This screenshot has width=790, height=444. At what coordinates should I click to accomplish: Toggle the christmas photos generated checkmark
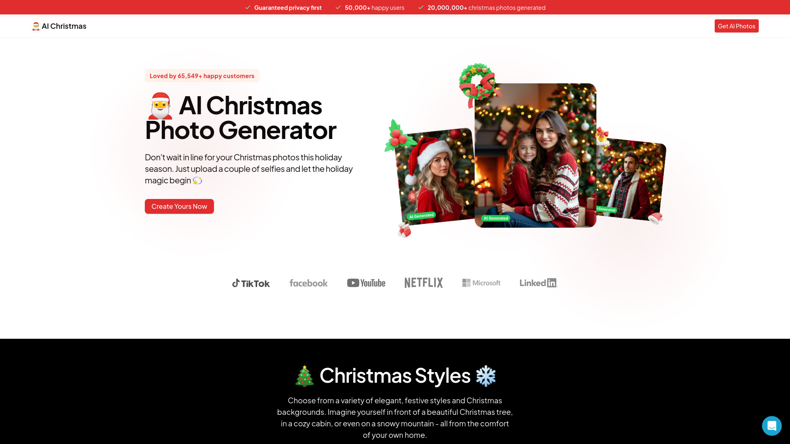[421, 7]
